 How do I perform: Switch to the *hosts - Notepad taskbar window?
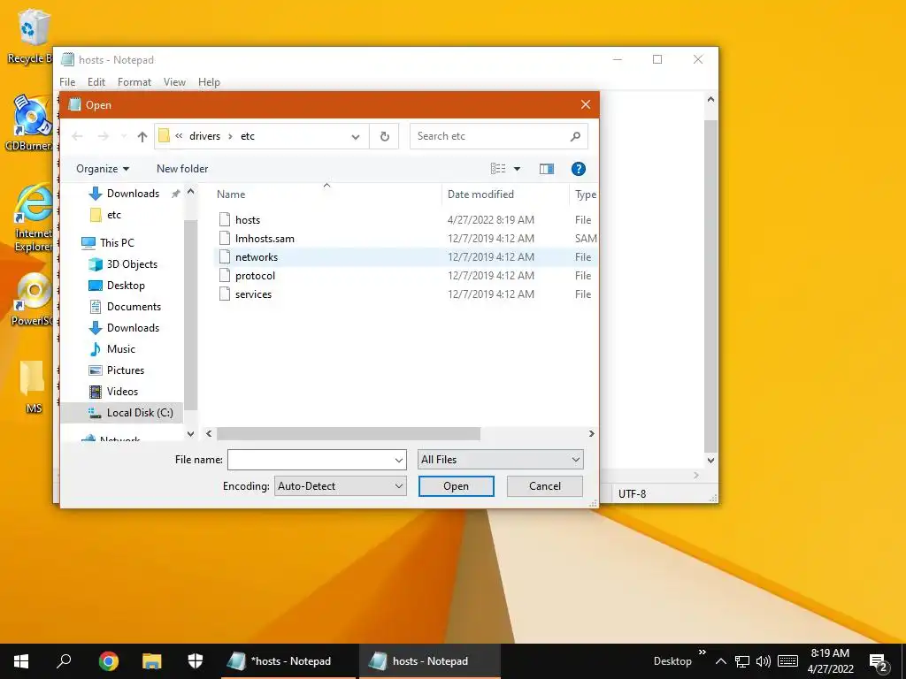coord(289,661)
